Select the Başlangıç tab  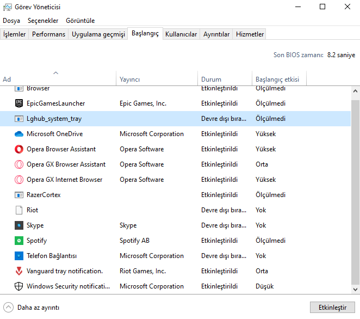pos(145,34)
